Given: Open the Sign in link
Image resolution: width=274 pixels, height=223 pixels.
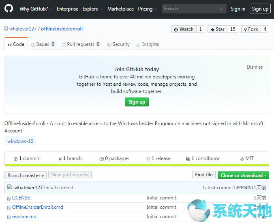Looking at the screenshot, I should (238, 9).
